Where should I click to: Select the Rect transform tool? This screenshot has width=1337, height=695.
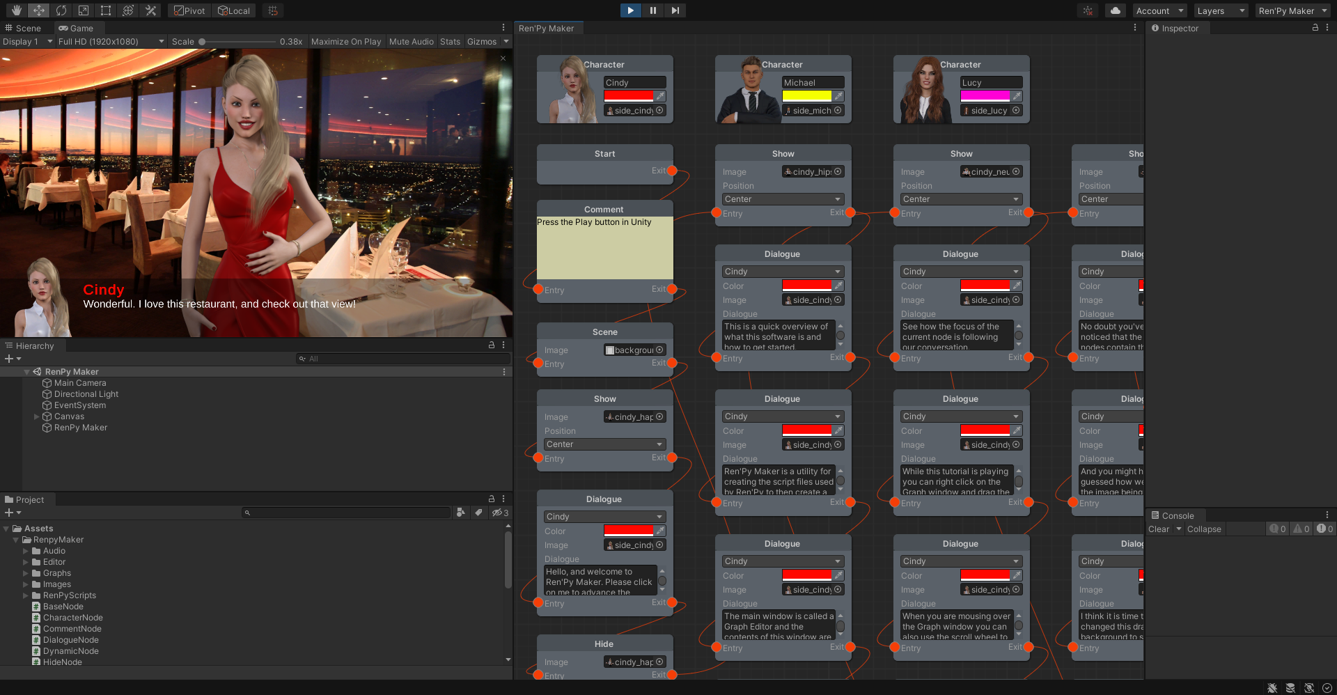(105, 10)
